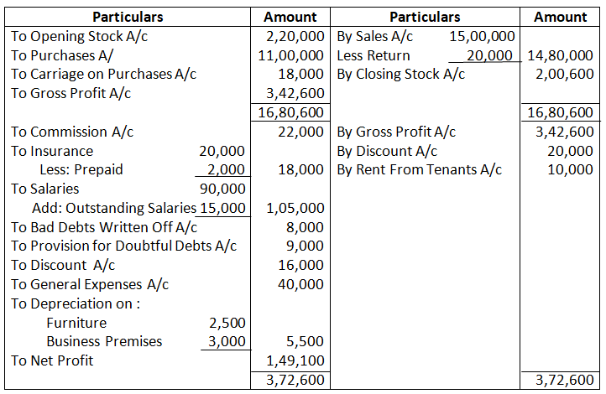Click the To General Expenses A/c entry
This screenshot has width=606, height=394.
(x=90, y=284)
